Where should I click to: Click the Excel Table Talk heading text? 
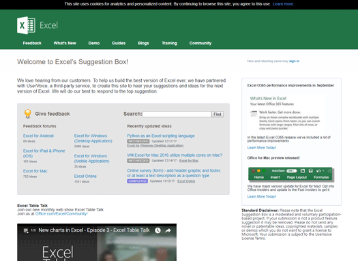coord(33,206)
